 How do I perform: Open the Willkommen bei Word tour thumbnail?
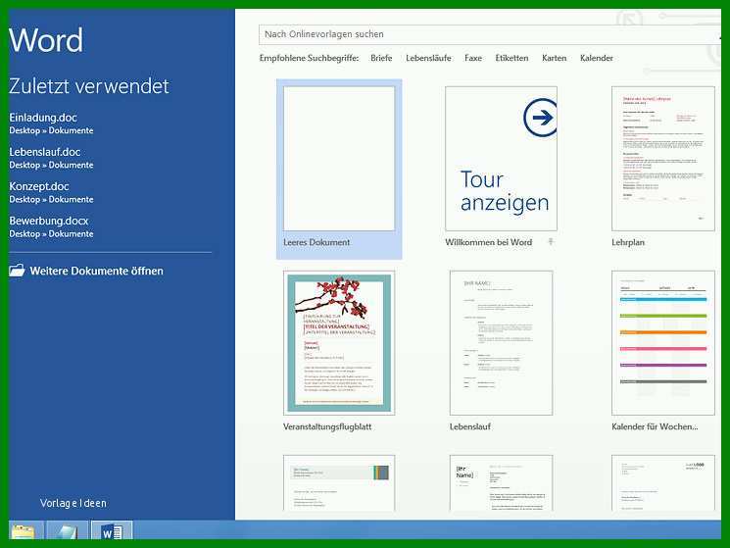pos(501,159)
